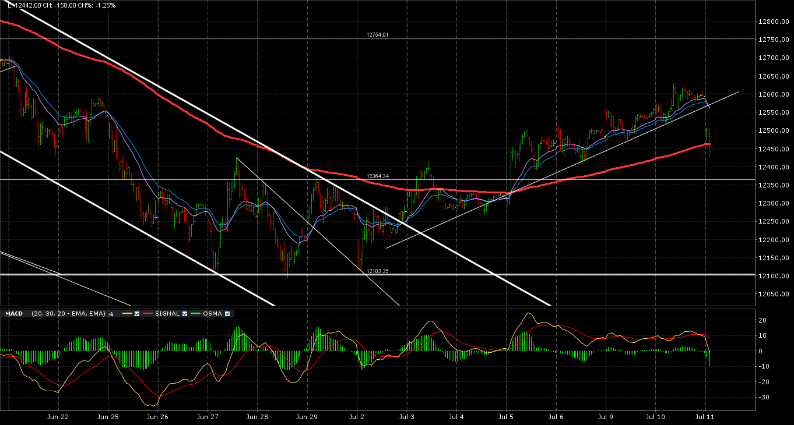Screen dimensions: 794x425
Task: Click the SIGNAL legend label
Action: coord(167,314)
